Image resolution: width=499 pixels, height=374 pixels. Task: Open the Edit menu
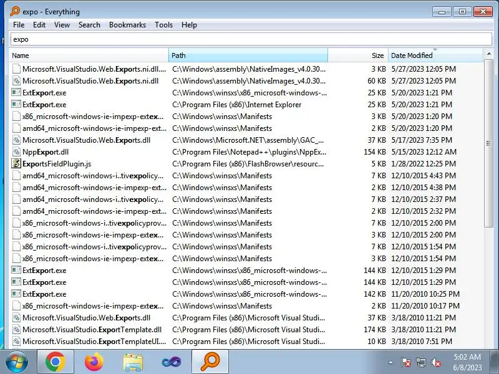(39, 25)
